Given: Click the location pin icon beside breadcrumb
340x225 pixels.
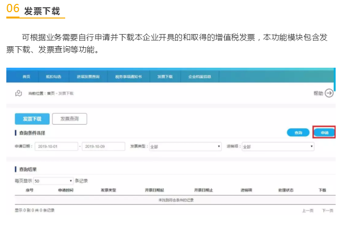Looking at the screenshot, I should point(18,93).
